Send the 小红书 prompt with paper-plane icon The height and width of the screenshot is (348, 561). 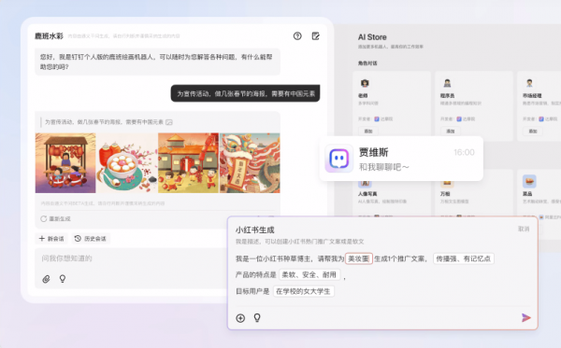click(525, 317)
